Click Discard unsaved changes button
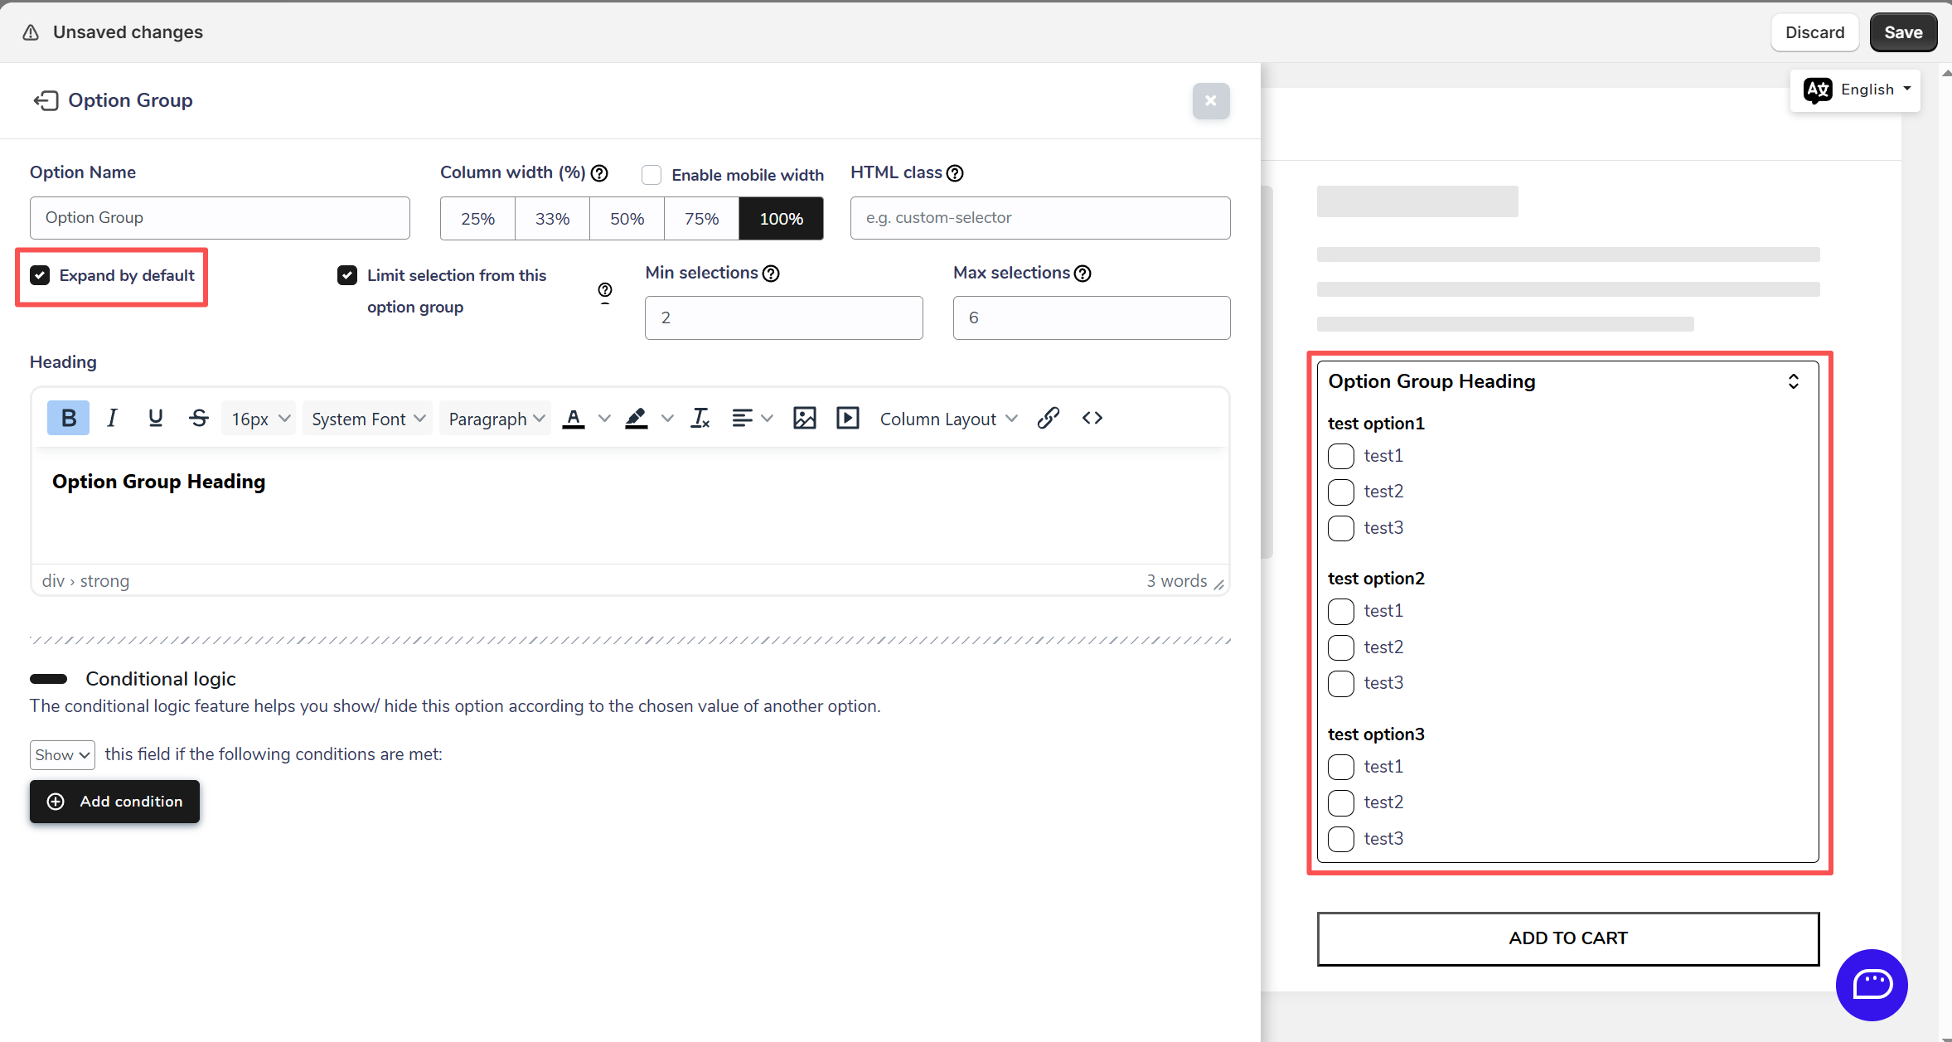1952x1042 pixels. [x=1814, y=32]
